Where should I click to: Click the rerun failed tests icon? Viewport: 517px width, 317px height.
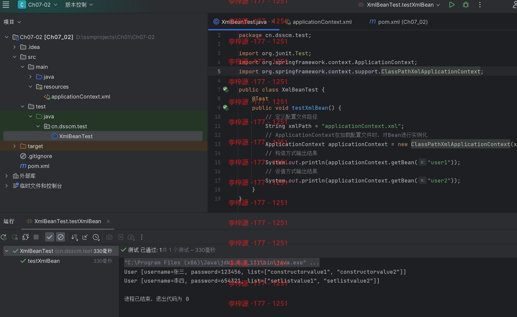pos(15,237)
